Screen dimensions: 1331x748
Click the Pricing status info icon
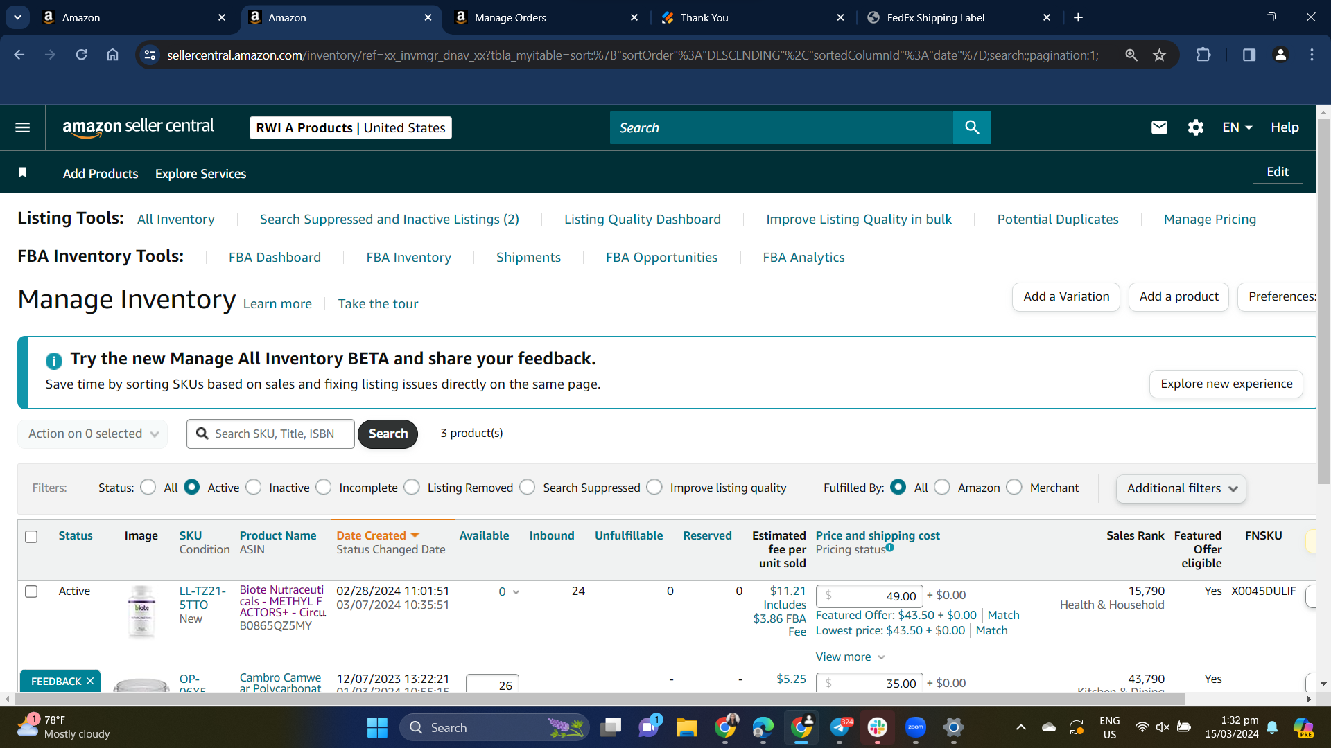(x=889, y=547)
